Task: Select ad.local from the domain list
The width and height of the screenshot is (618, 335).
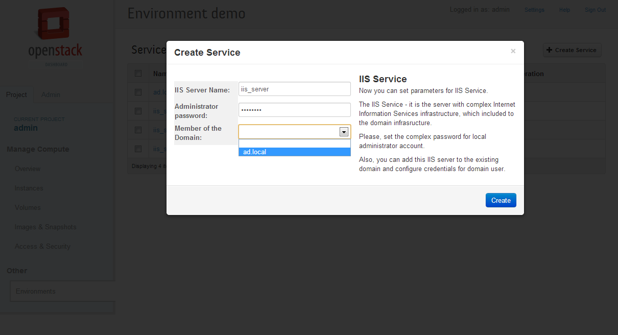Action: point(294,152)
